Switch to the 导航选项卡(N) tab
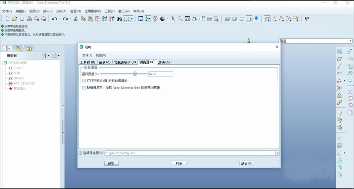The image size is (354, 189). [x=125, y=62]
